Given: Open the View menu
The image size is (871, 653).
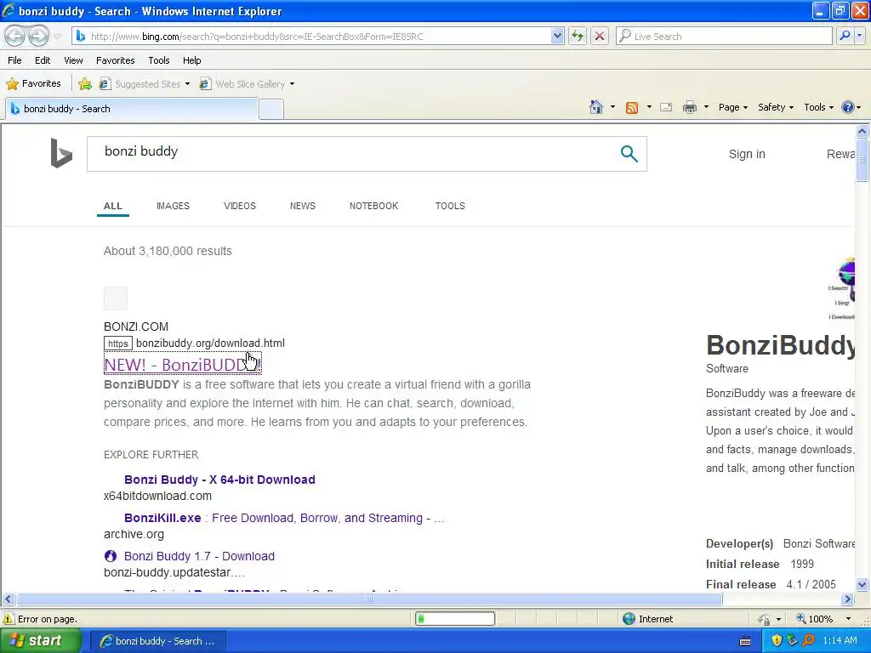Looking at the screenshot, I should click(73, 60).
